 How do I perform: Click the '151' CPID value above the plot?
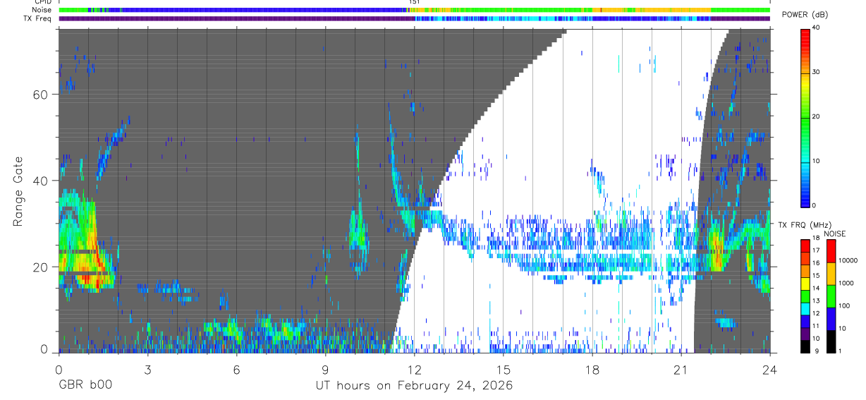(414, 2)
